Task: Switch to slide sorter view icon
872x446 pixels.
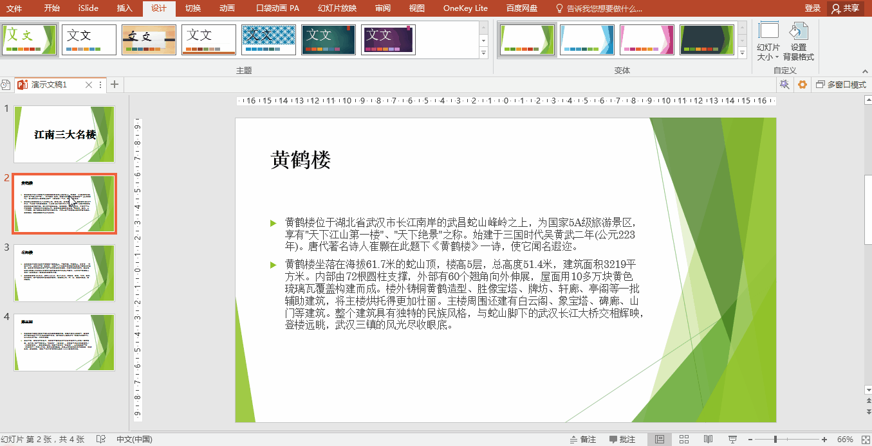Action: click(x=684, y=440)
